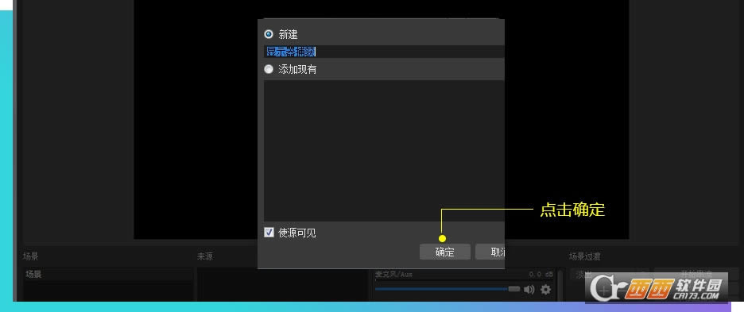Select the 添加现有 radio button

tap(269, 69)
